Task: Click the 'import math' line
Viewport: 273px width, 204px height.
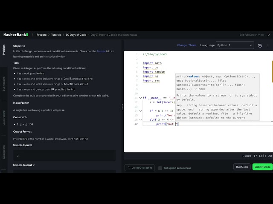Action: click(152, 63)
